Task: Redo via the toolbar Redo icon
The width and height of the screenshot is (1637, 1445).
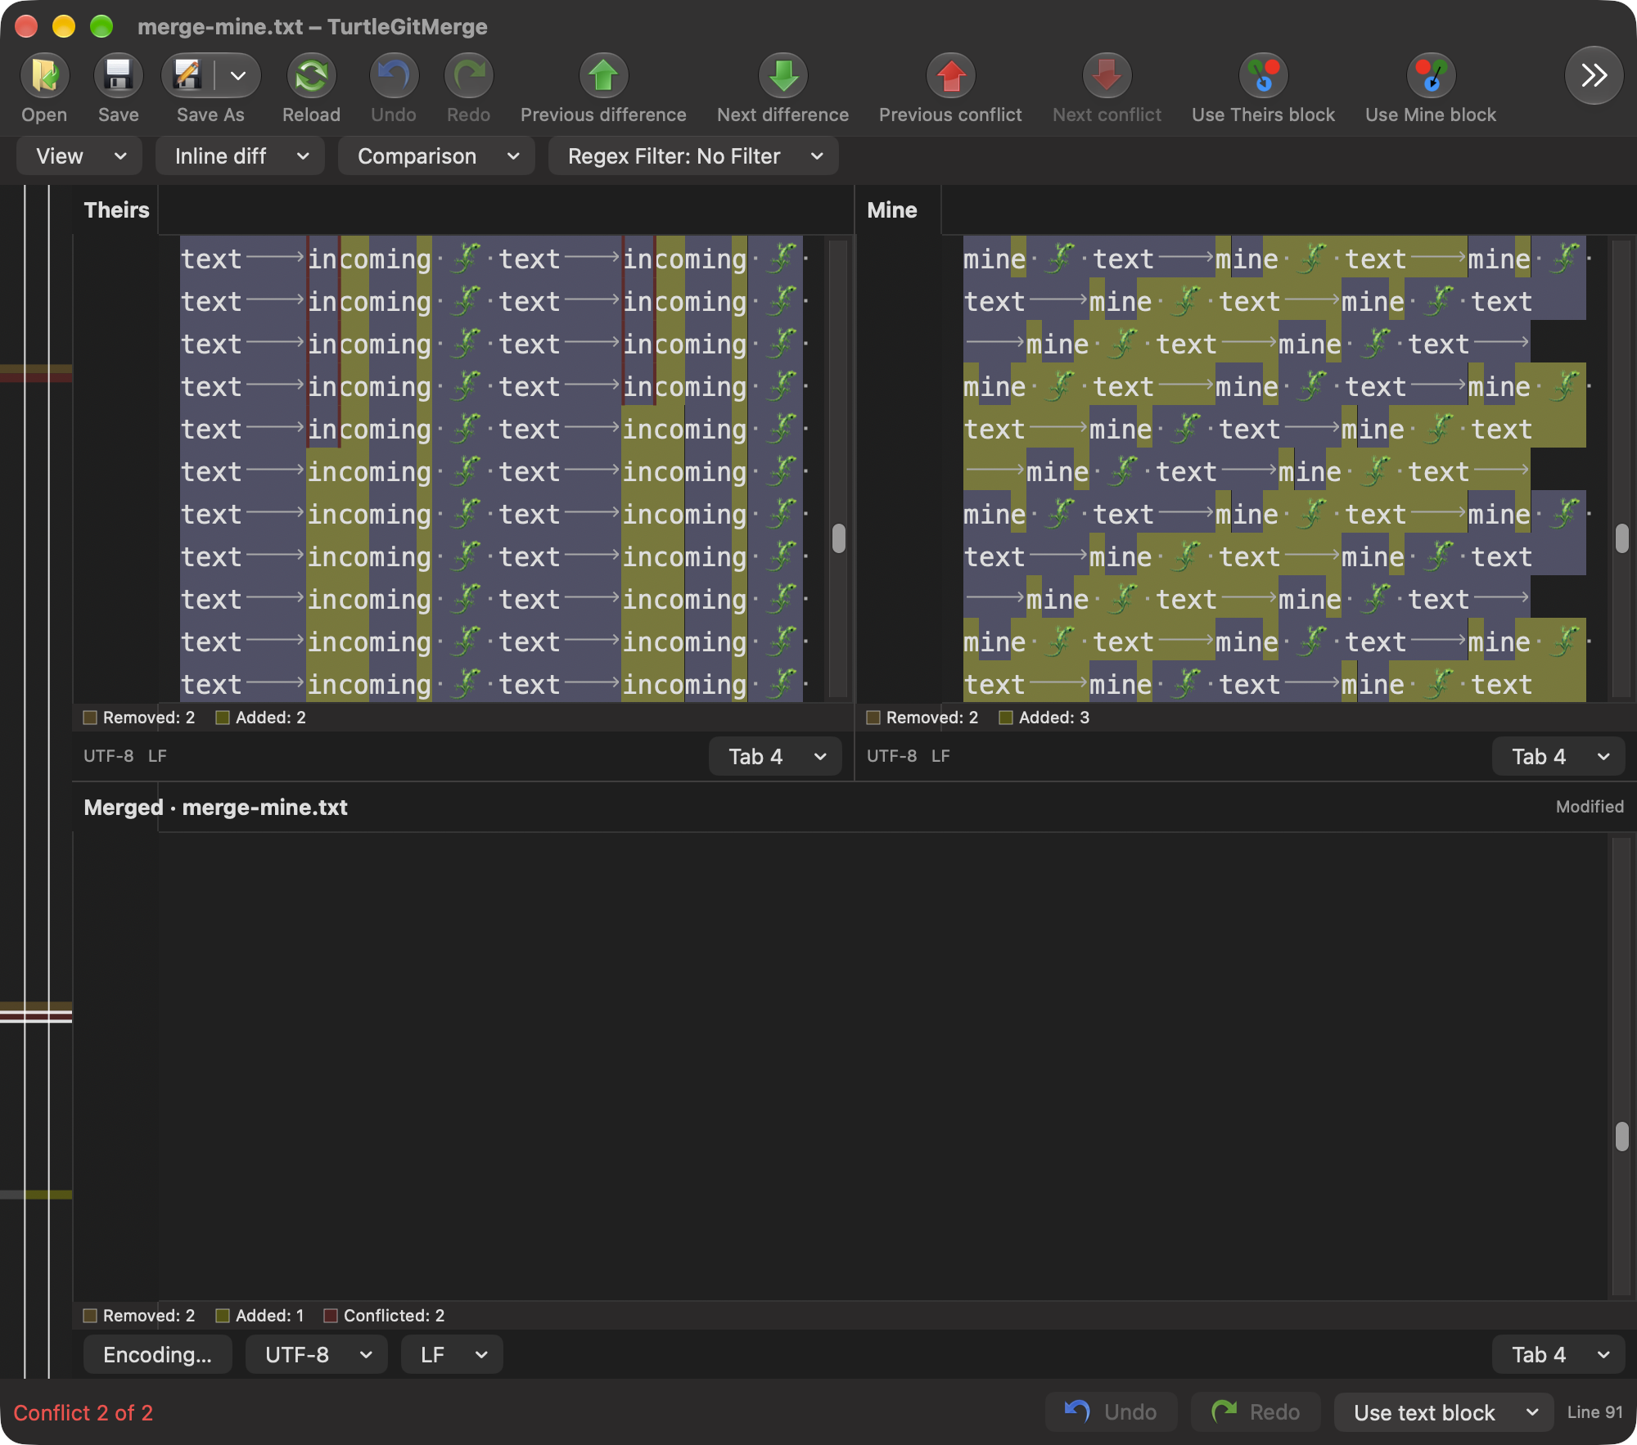Action: coord(468,76)
